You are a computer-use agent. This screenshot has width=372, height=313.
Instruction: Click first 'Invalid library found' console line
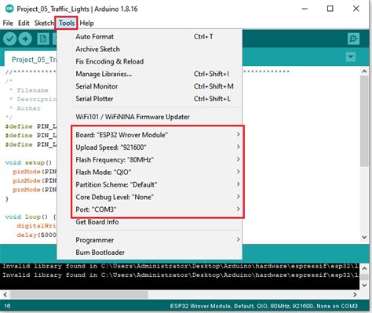pos(181,266)
